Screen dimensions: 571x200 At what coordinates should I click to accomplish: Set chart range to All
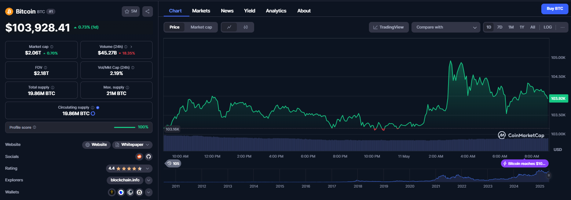(x=532, y=27)
